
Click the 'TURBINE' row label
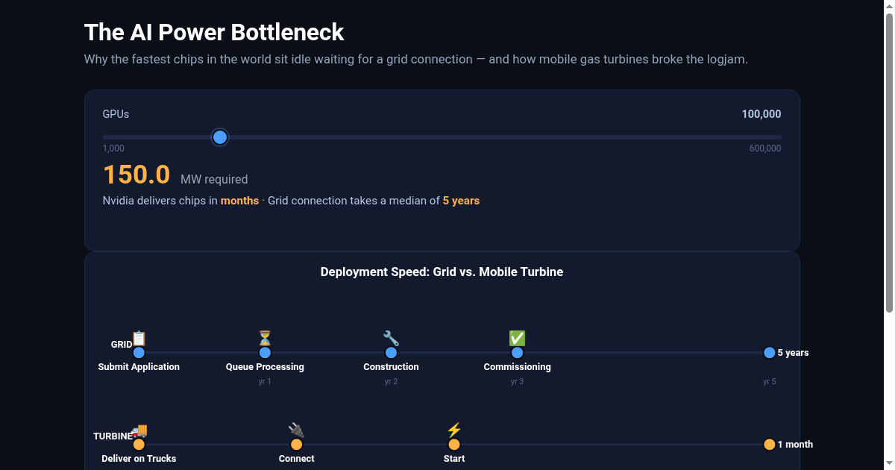[113, 436]
